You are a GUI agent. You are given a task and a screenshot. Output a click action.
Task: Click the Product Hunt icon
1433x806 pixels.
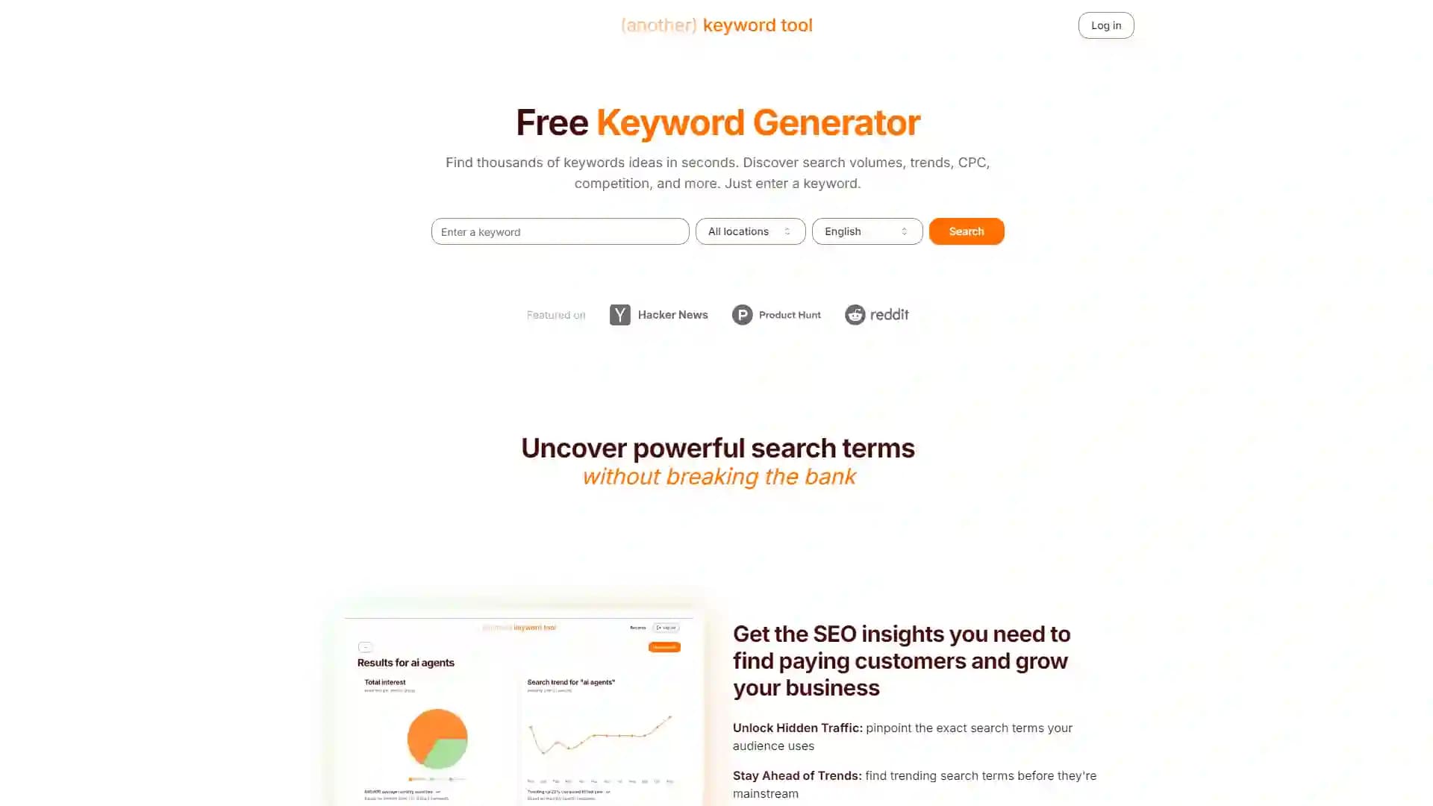click(x=741, y=314)
